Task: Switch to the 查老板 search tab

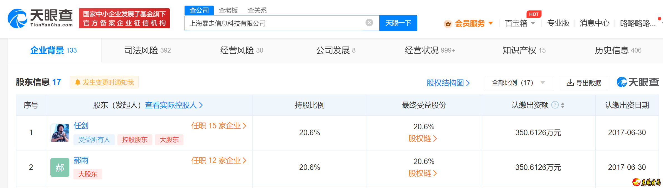Action: pos(228,11)
